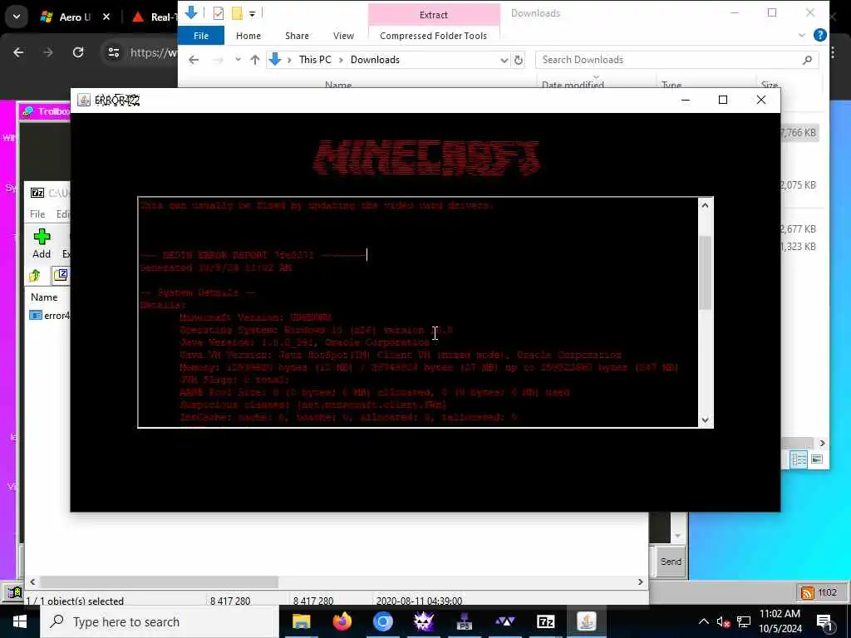Screen dimensions: 851x638
Task: Open the network status tray icon
Action: pos(744,621)
